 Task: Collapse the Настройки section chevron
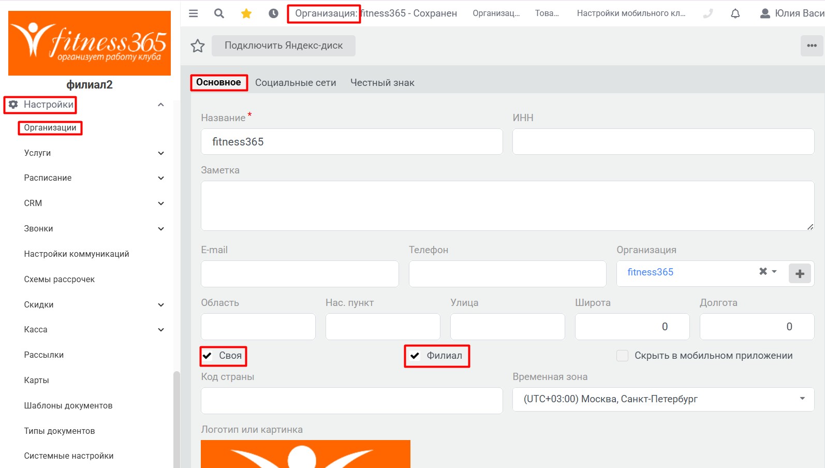pyautogui.click(x=161, y=105)
